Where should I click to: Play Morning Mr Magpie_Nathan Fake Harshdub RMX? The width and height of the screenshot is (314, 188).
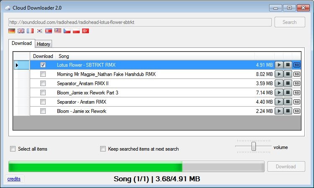[279, 74]
